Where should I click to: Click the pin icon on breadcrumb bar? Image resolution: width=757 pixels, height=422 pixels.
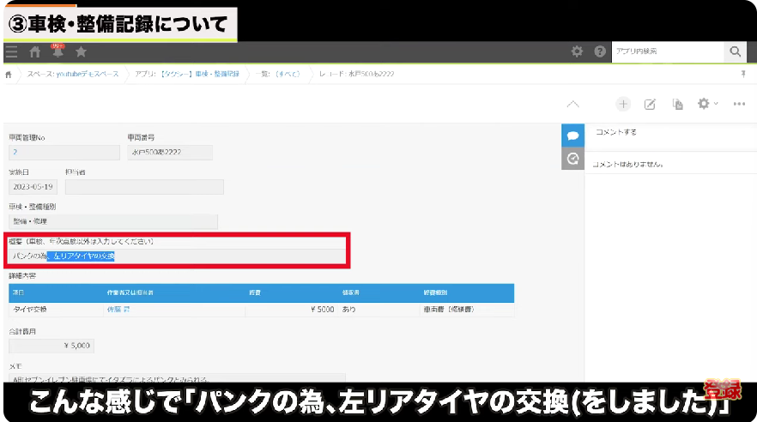click(x=743, y=75)
